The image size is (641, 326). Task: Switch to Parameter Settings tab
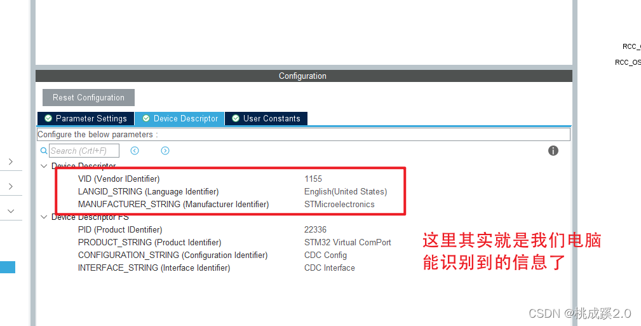tap(86, 118)
